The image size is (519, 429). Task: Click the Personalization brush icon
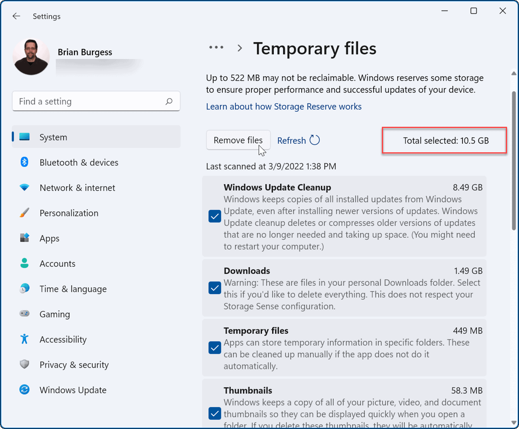pos(24,213)
